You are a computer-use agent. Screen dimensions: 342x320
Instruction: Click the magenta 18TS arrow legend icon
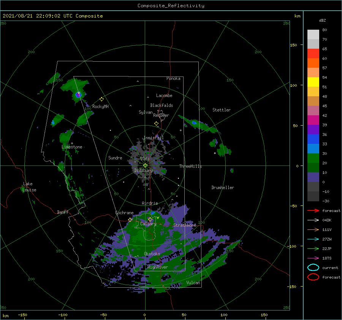coord(313,258)
